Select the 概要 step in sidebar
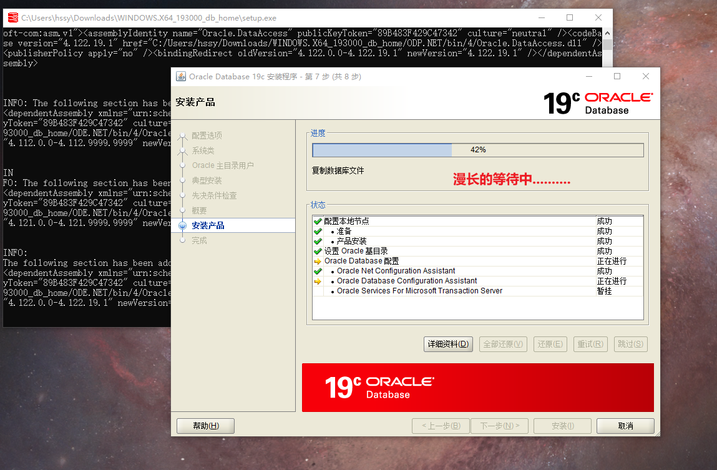This screenshot has width=717, height=470. (199, 211)
